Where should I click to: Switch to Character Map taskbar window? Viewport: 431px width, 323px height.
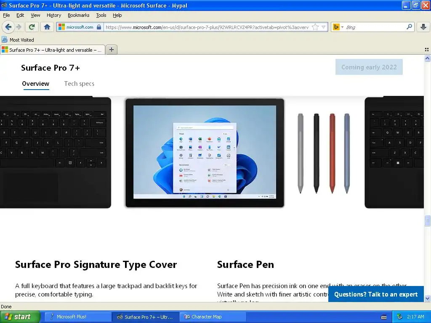[x=213, y=317]
